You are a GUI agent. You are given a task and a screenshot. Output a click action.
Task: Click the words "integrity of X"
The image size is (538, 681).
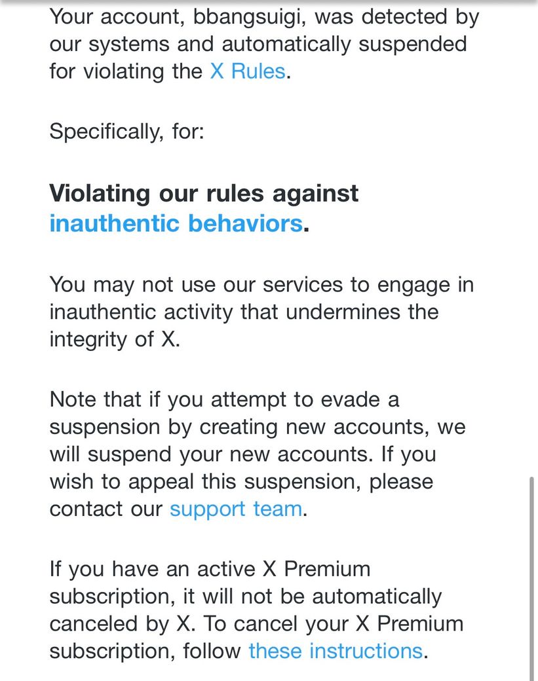113,340
